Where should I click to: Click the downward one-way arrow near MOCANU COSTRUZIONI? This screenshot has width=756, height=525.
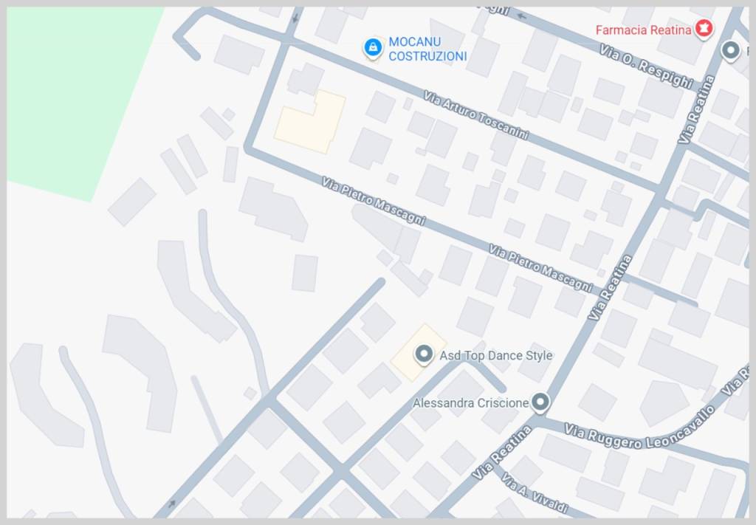[x=295, y=18]
